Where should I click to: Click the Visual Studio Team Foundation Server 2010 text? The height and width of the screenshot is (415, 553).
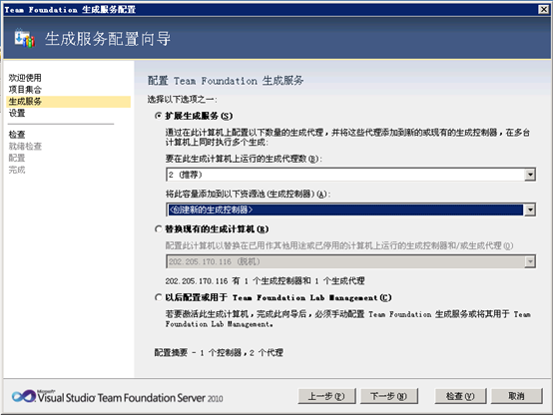(x=130, y=398)
